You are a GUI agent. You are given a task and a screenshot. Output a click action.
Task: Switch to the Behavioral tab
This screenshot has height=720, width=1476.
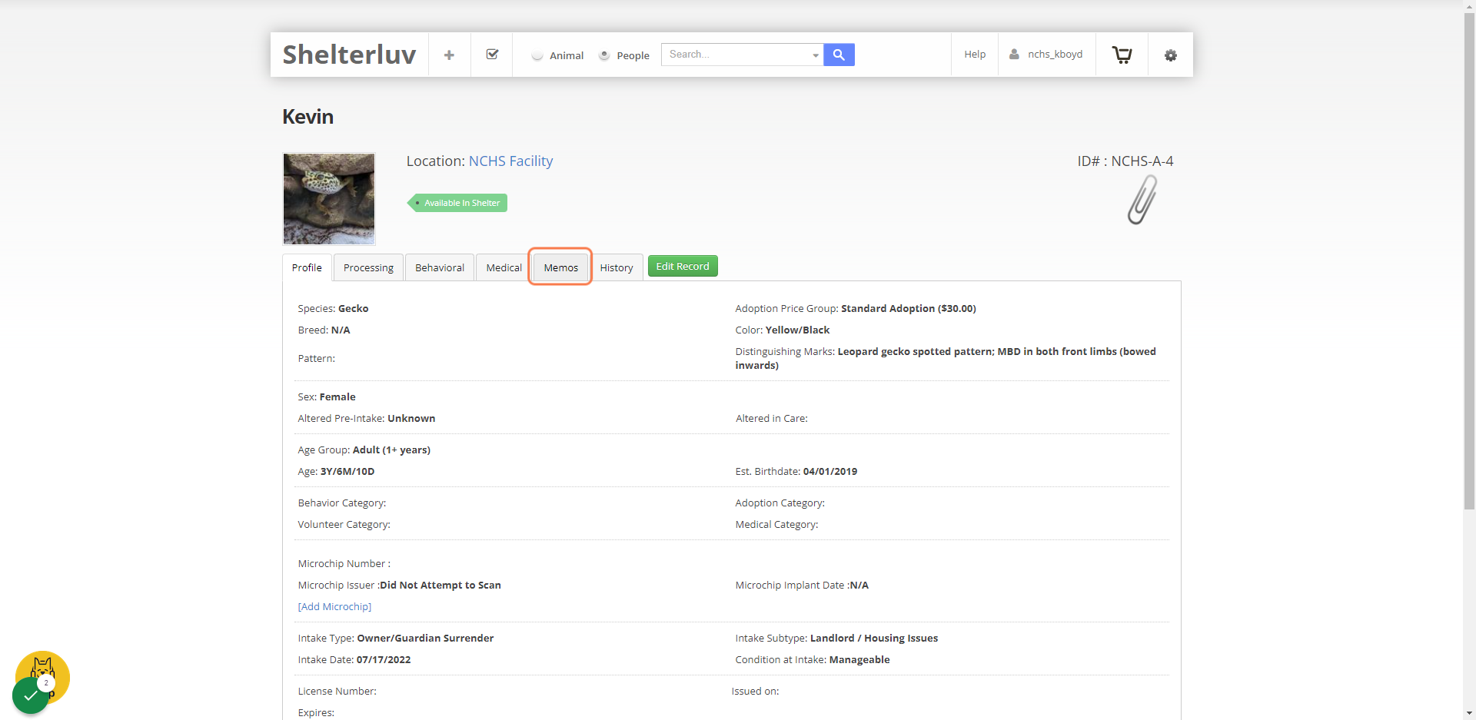coord(440,267)
